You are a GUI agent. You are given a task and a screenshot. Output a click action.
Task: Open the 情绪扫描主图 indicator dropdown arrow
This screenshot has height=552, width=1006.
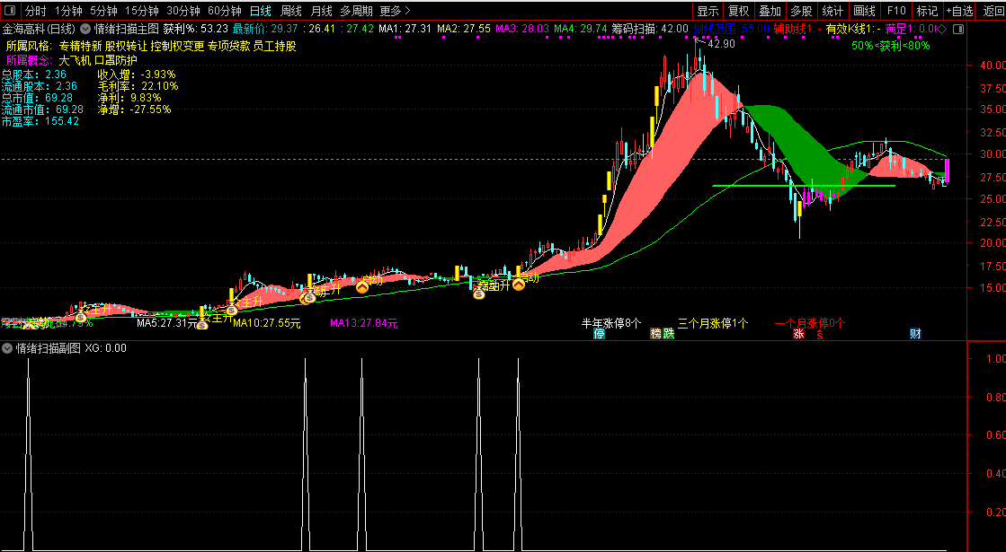point(85,29)
